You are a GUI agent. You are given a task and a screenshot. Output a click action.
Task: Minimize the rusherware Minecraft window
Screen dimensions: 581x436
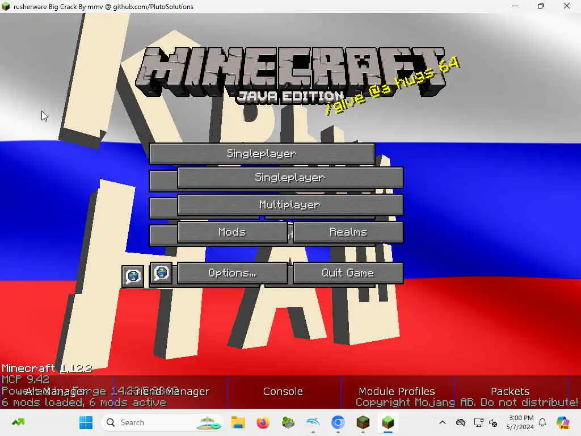click(x=515, y=6)
